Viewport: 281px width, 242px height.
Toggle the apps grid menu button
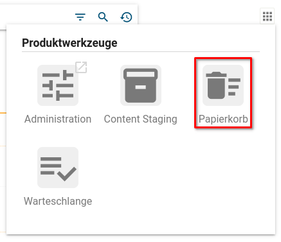coord(267,16)
